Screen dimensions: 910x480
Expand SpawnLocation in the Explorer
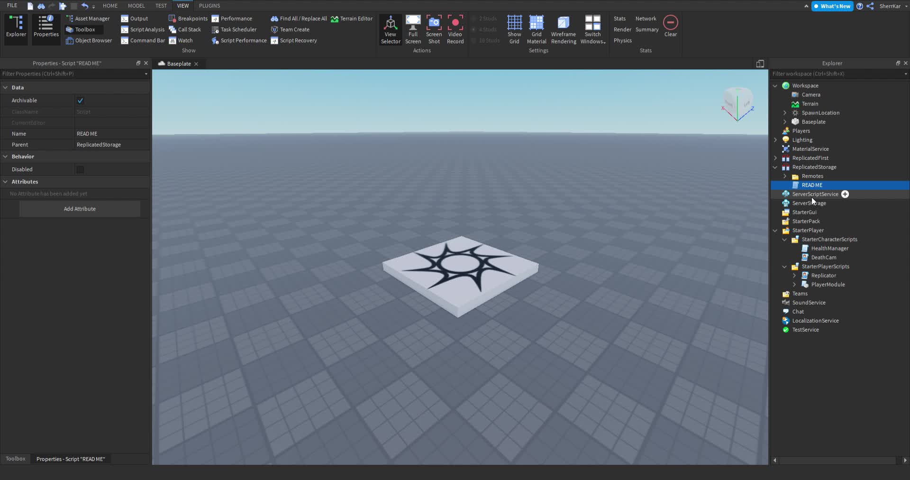pyautogui.click(x=784, y=113)
